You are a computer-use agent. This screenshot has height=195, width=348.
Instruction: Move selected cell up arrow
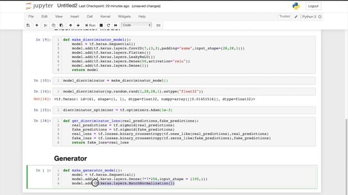click(x=70, y=25)
